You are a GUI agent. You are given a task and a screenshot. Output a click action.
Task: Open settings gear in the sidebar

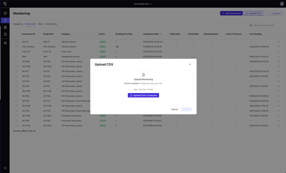pos(5,43)
